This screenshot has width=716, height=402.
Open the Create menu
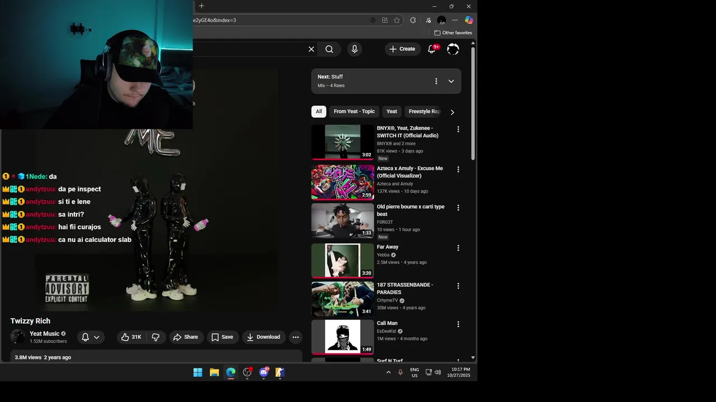pos(402,49)
